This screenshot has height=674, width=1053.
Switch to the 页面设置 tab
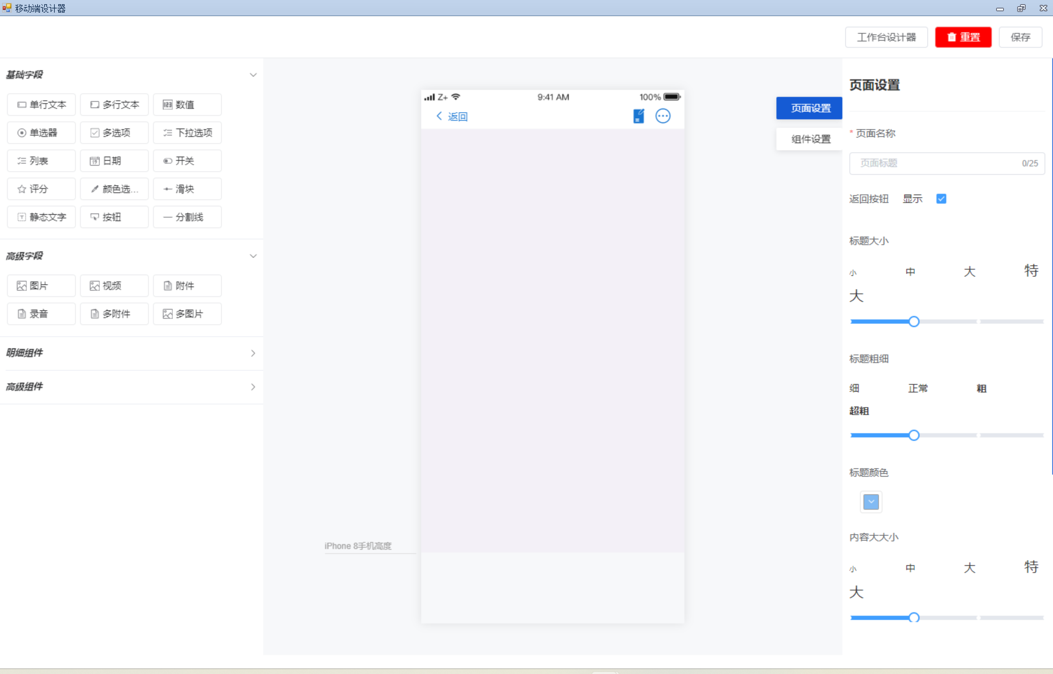[810, 108]
